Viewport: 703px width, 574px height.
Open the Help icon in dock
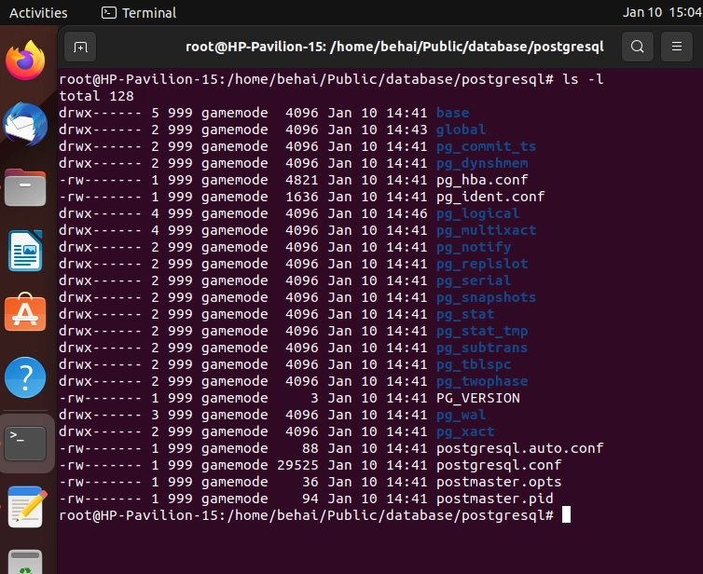click(x=25, y=377)
